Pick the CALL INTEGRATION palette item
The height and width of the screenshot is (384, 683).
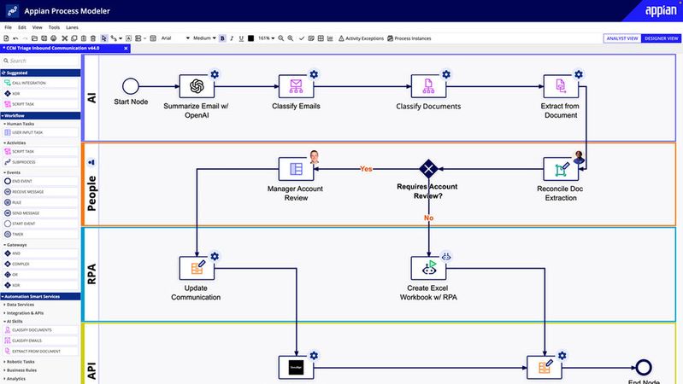(x=40, y=83)
